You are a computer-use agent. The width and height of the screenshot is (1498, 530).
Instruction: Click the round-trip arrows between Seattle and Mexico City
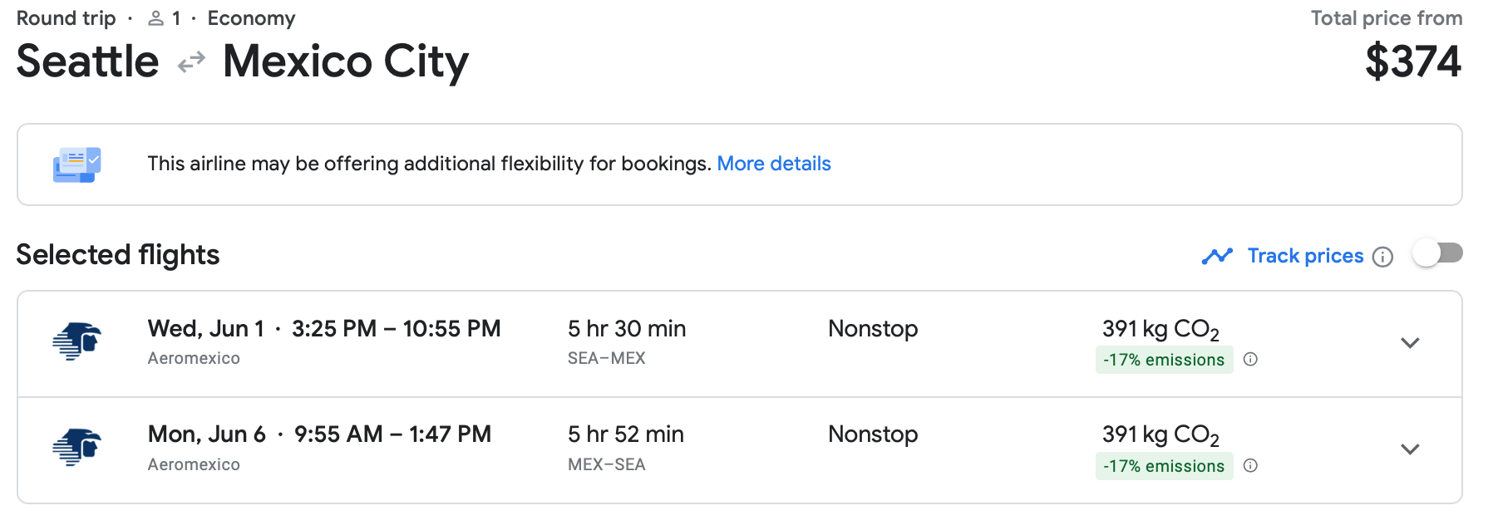coord(191,62)
